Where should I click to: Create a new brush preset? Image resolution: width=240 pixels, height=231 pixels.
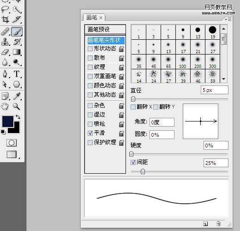point(205,224)
